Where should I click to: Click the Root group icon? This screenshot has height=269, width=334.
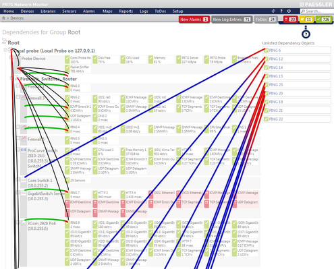(x=4, y=41)
